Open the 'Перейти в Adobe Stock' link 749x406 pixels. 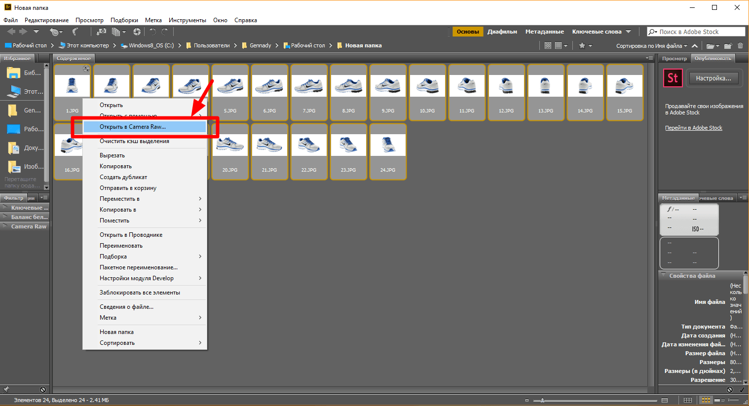point(693,128)
